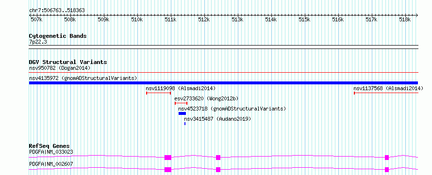Open the PDGFA|NM_002607 transcript label
Screen dimensions: 432x175
51,164
